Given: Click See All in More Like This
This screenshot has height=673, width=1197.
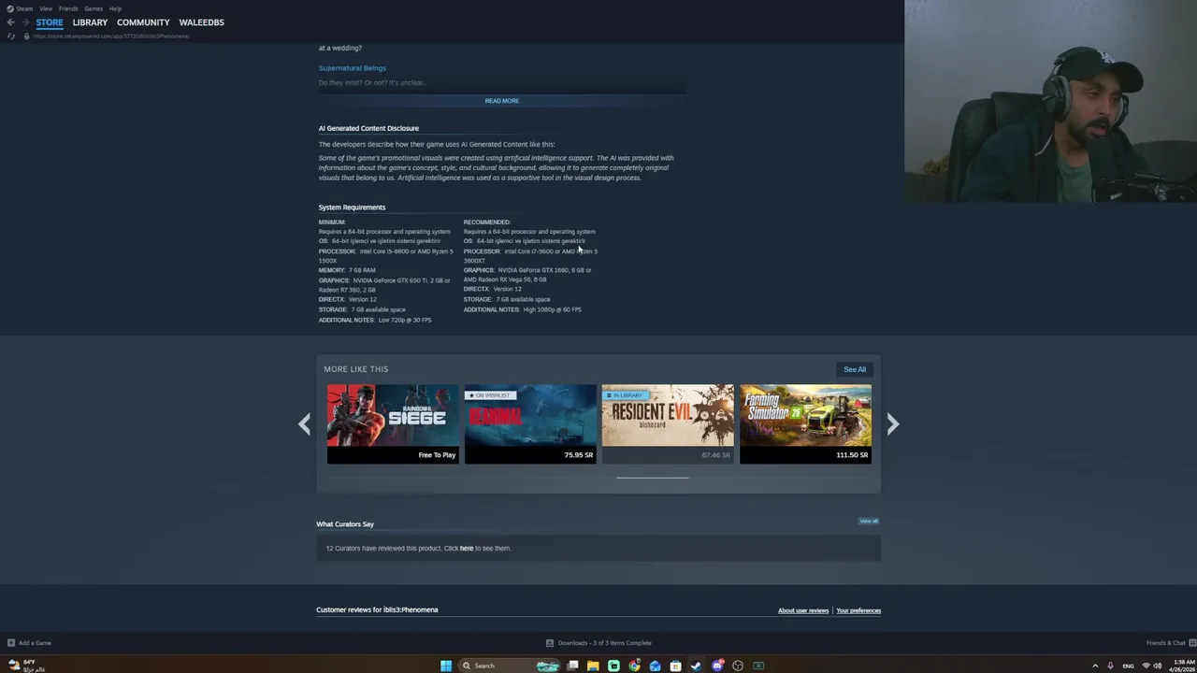Looking at the screenshot, I should 855,369.
